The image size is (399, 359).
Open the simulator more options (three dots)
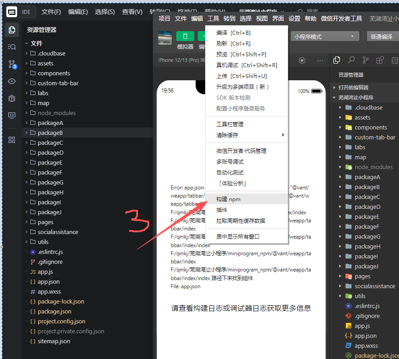point(320,60)
